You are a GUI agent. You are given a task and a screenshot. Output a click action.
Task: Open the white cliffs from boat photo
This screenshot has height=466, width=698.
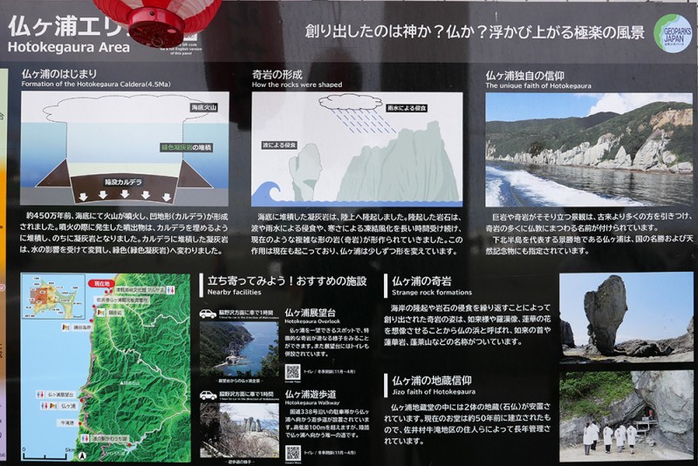coord(588,148)
